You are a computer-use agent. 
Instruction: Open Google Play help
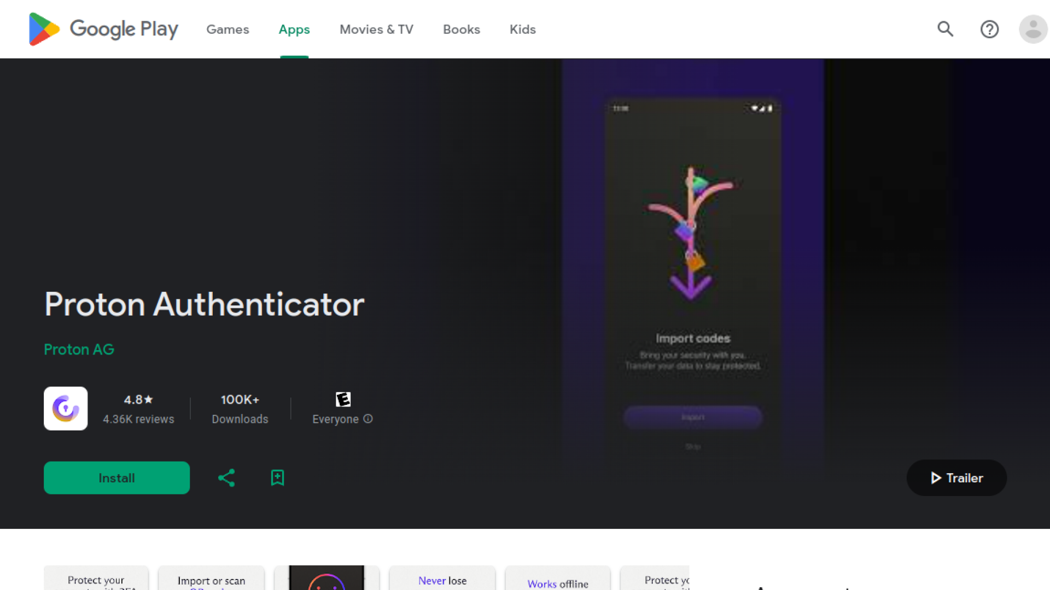click(x=989, y=29)
